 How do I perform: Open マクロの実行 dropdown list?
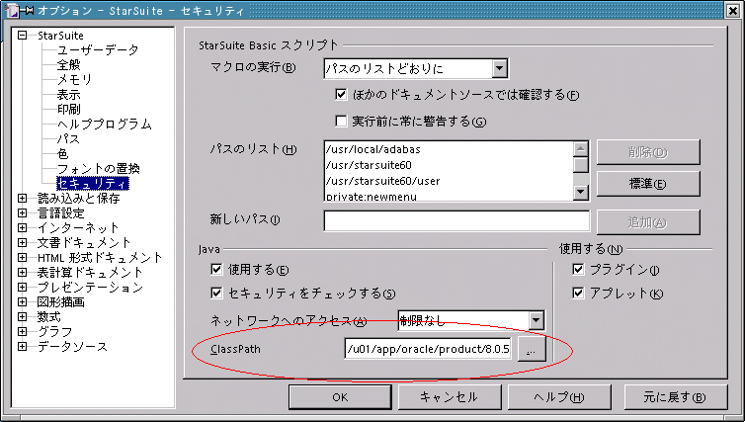click(x=499, y=68)
